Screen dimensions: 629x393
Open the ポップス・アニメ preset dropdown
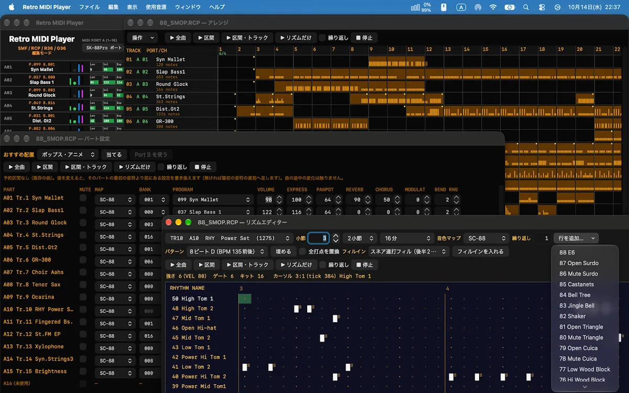68,155
